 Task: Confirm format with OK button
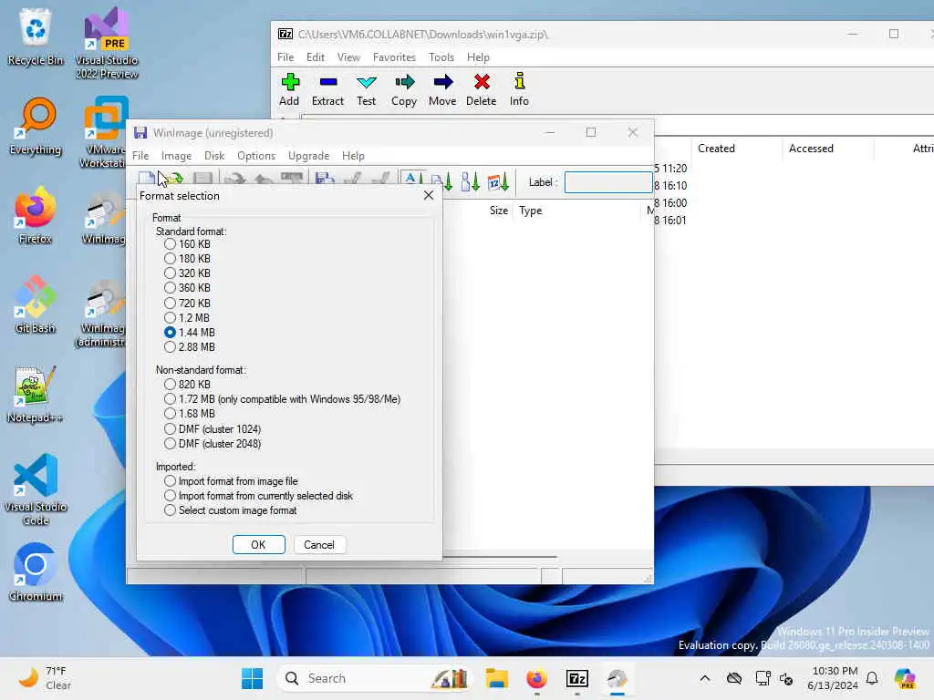[x=258, y=545]
